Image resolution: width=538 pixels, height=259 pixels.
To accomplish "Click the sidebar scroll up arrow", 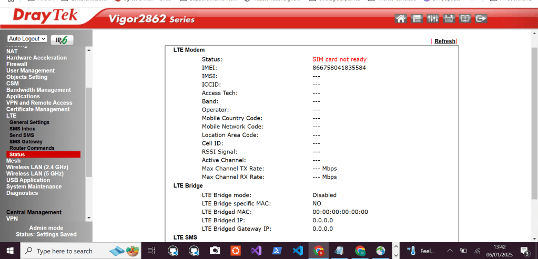I will point(89,50).
